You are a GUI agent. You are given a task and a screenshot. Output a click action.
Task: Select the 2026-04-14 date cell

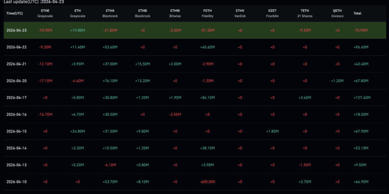pyautogui.click(x=17, y=148)
